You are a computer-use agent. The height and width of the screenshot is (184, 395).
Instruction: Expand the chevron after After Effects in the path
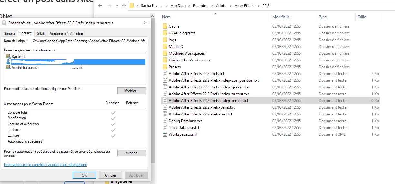pos(259,6)
